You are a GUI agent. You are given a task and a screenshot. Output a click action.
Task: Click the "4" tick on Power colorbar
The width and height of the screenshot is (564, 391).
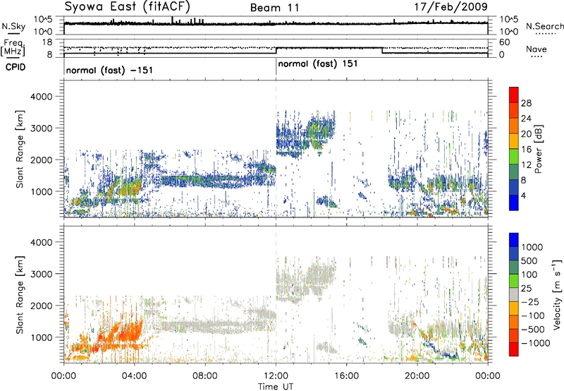point(523,196)
